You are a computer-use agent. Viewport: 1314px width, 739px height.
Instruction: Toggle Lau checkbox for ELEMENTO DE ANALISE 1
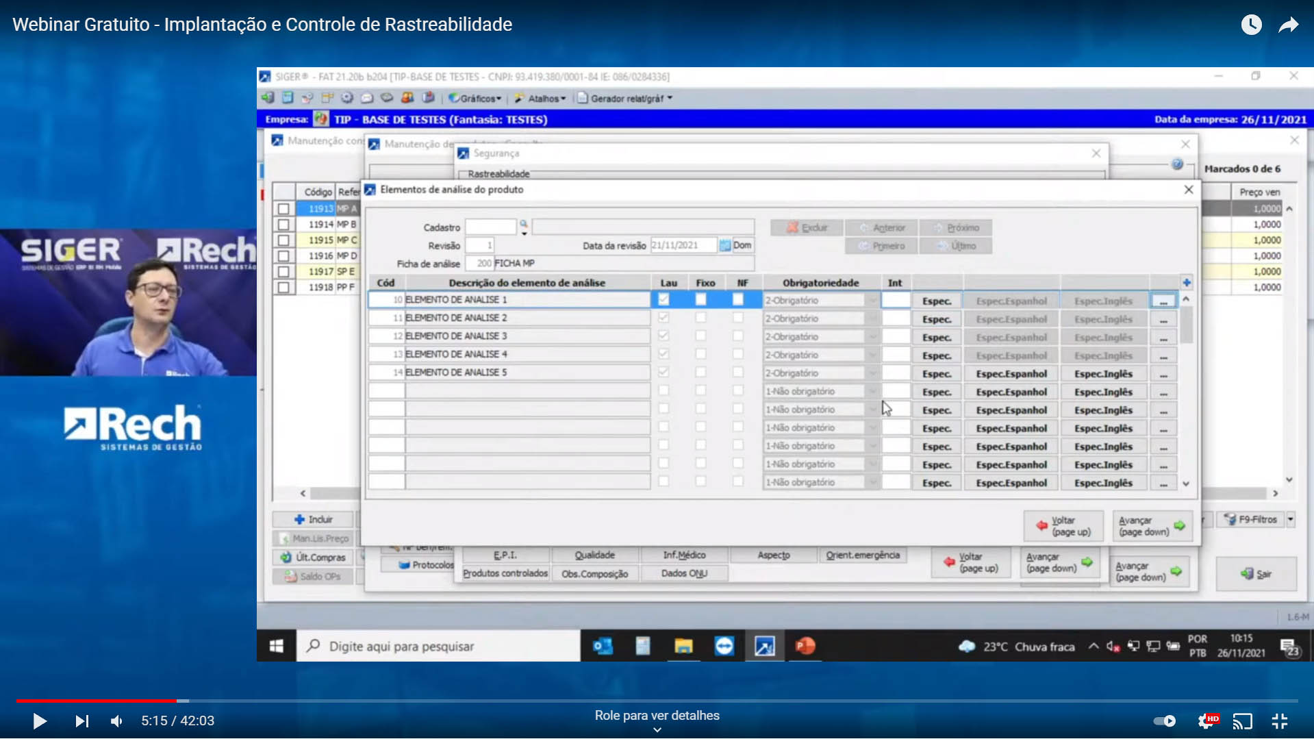click(664, 300)
